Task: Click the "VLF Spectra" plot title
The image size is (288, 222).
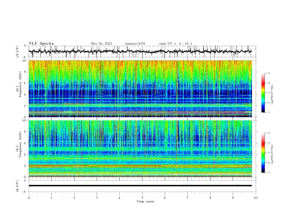Action: point(41,44)
